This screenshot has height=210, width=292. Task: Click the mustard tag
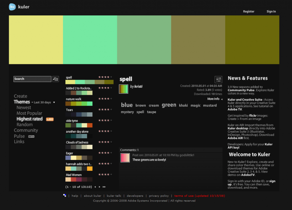pos(210,105)
